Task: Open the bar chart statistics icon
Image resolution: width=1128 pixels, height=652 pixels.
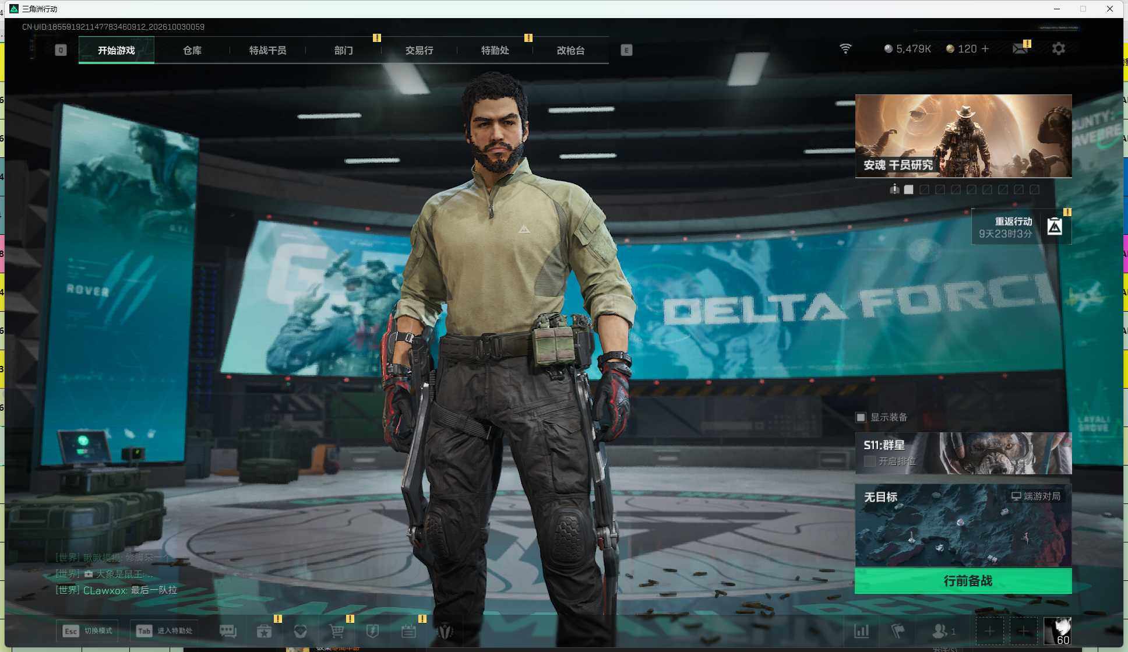Action: 861,631
